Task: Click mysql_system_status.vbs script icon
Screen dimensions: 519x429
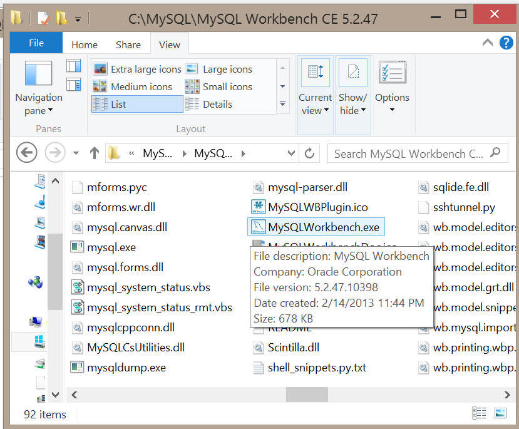Action: pyautogui.click(x=78, y=287)
